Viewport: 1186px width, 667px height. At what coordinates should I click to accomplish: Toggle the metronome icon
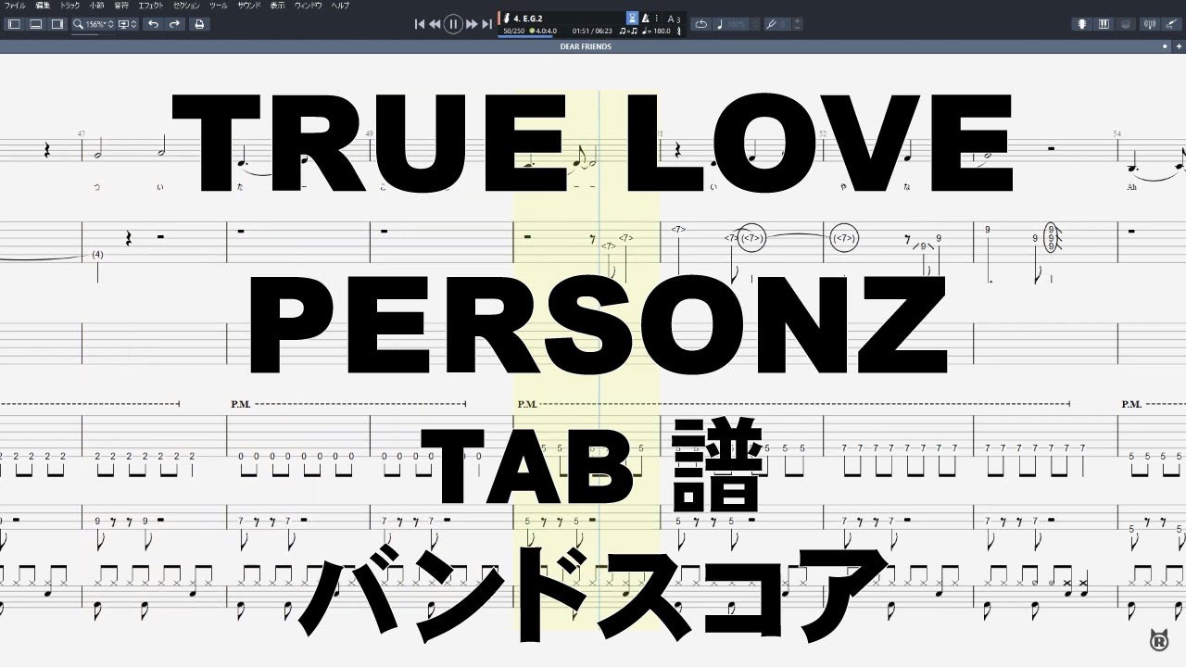(x=645, y=18)
